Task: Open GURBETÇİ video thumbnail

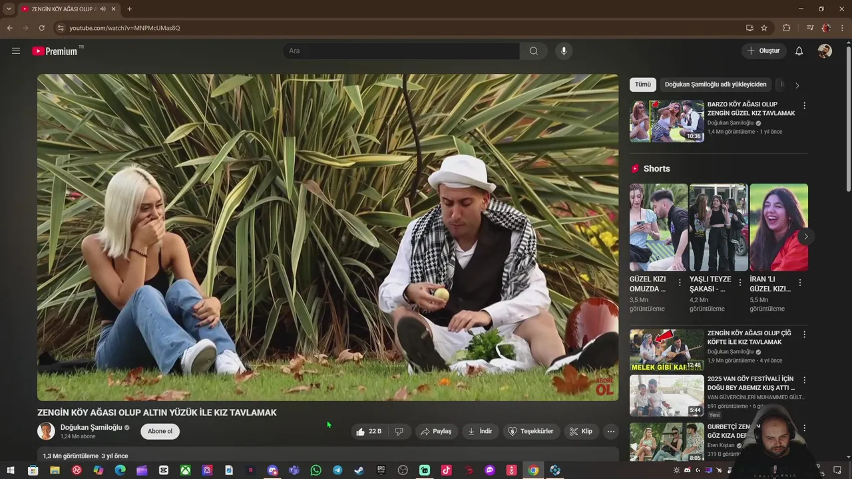Action: pyautogui.click(x=667, y=442)
